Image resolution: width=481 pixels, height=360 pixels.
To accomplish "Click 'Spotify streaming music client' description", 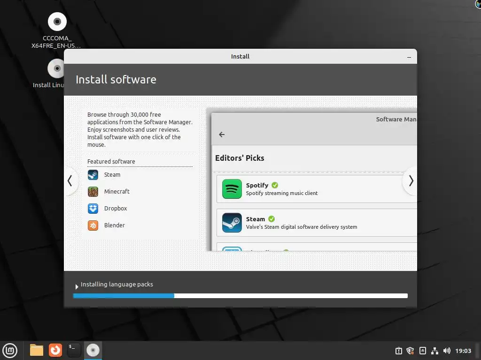I will point(282,193).
